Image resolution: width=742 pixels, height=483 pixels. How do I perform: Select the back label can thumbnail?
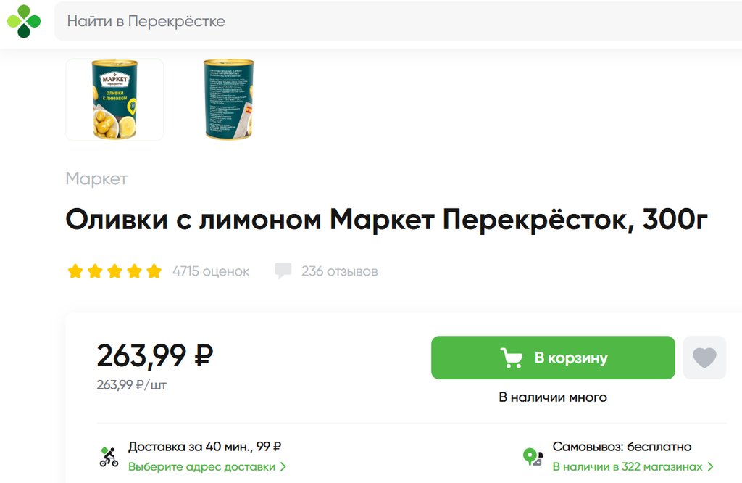click(228, 99)
